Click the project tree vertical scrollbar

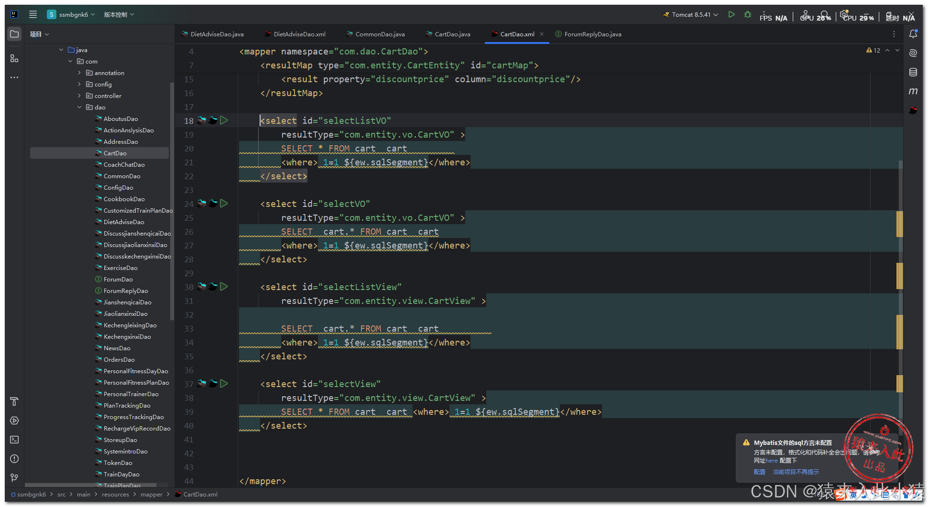tap(172, 201)
